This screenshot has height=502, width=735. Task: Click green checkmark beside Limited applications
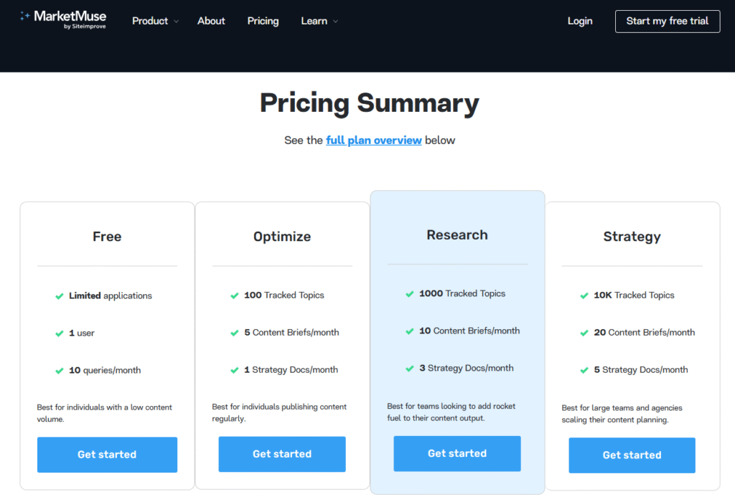[60, 295]
